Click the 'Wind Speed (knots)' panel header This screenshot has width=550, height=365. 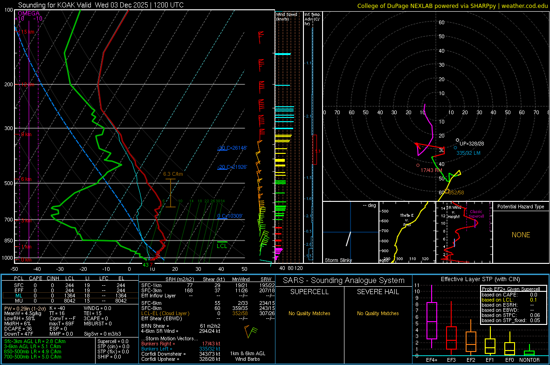(x=287, y=16)
